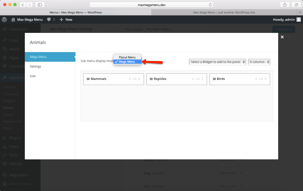Screen dimensions: 303x191
Task: Toggle the Safari sidebar button
Action: 40,5
